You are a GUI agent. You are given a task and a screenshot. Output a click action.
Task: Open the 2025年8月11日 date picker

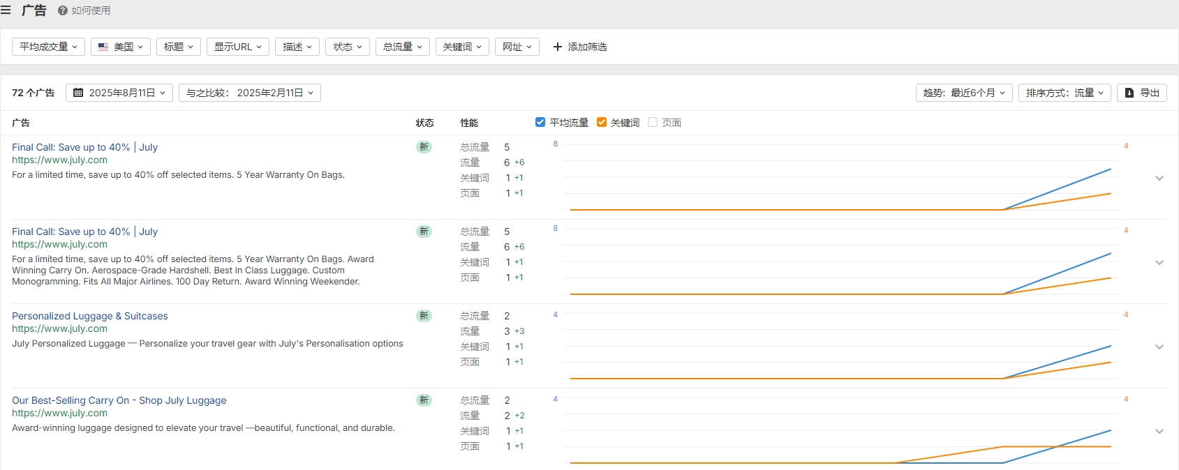[x=119, y=93]
